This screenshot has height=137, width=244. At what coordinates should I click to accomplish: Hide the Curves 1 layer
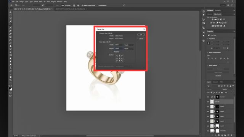pyautogui.click(x=208, y=97)
